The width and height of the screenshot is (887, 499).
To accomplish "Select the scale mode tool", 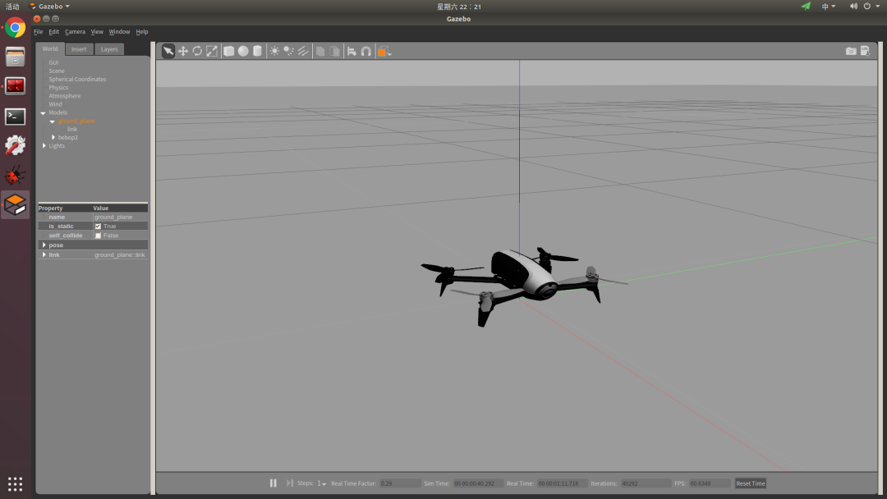I will [x=212, y=51].
